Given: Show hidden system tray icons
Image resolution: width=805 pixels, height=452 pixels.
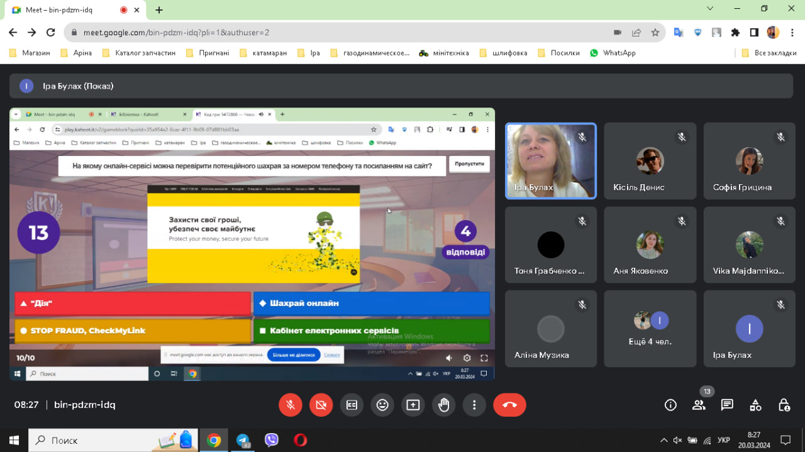Looking at the screenshot, I should (x=663, y=440).
